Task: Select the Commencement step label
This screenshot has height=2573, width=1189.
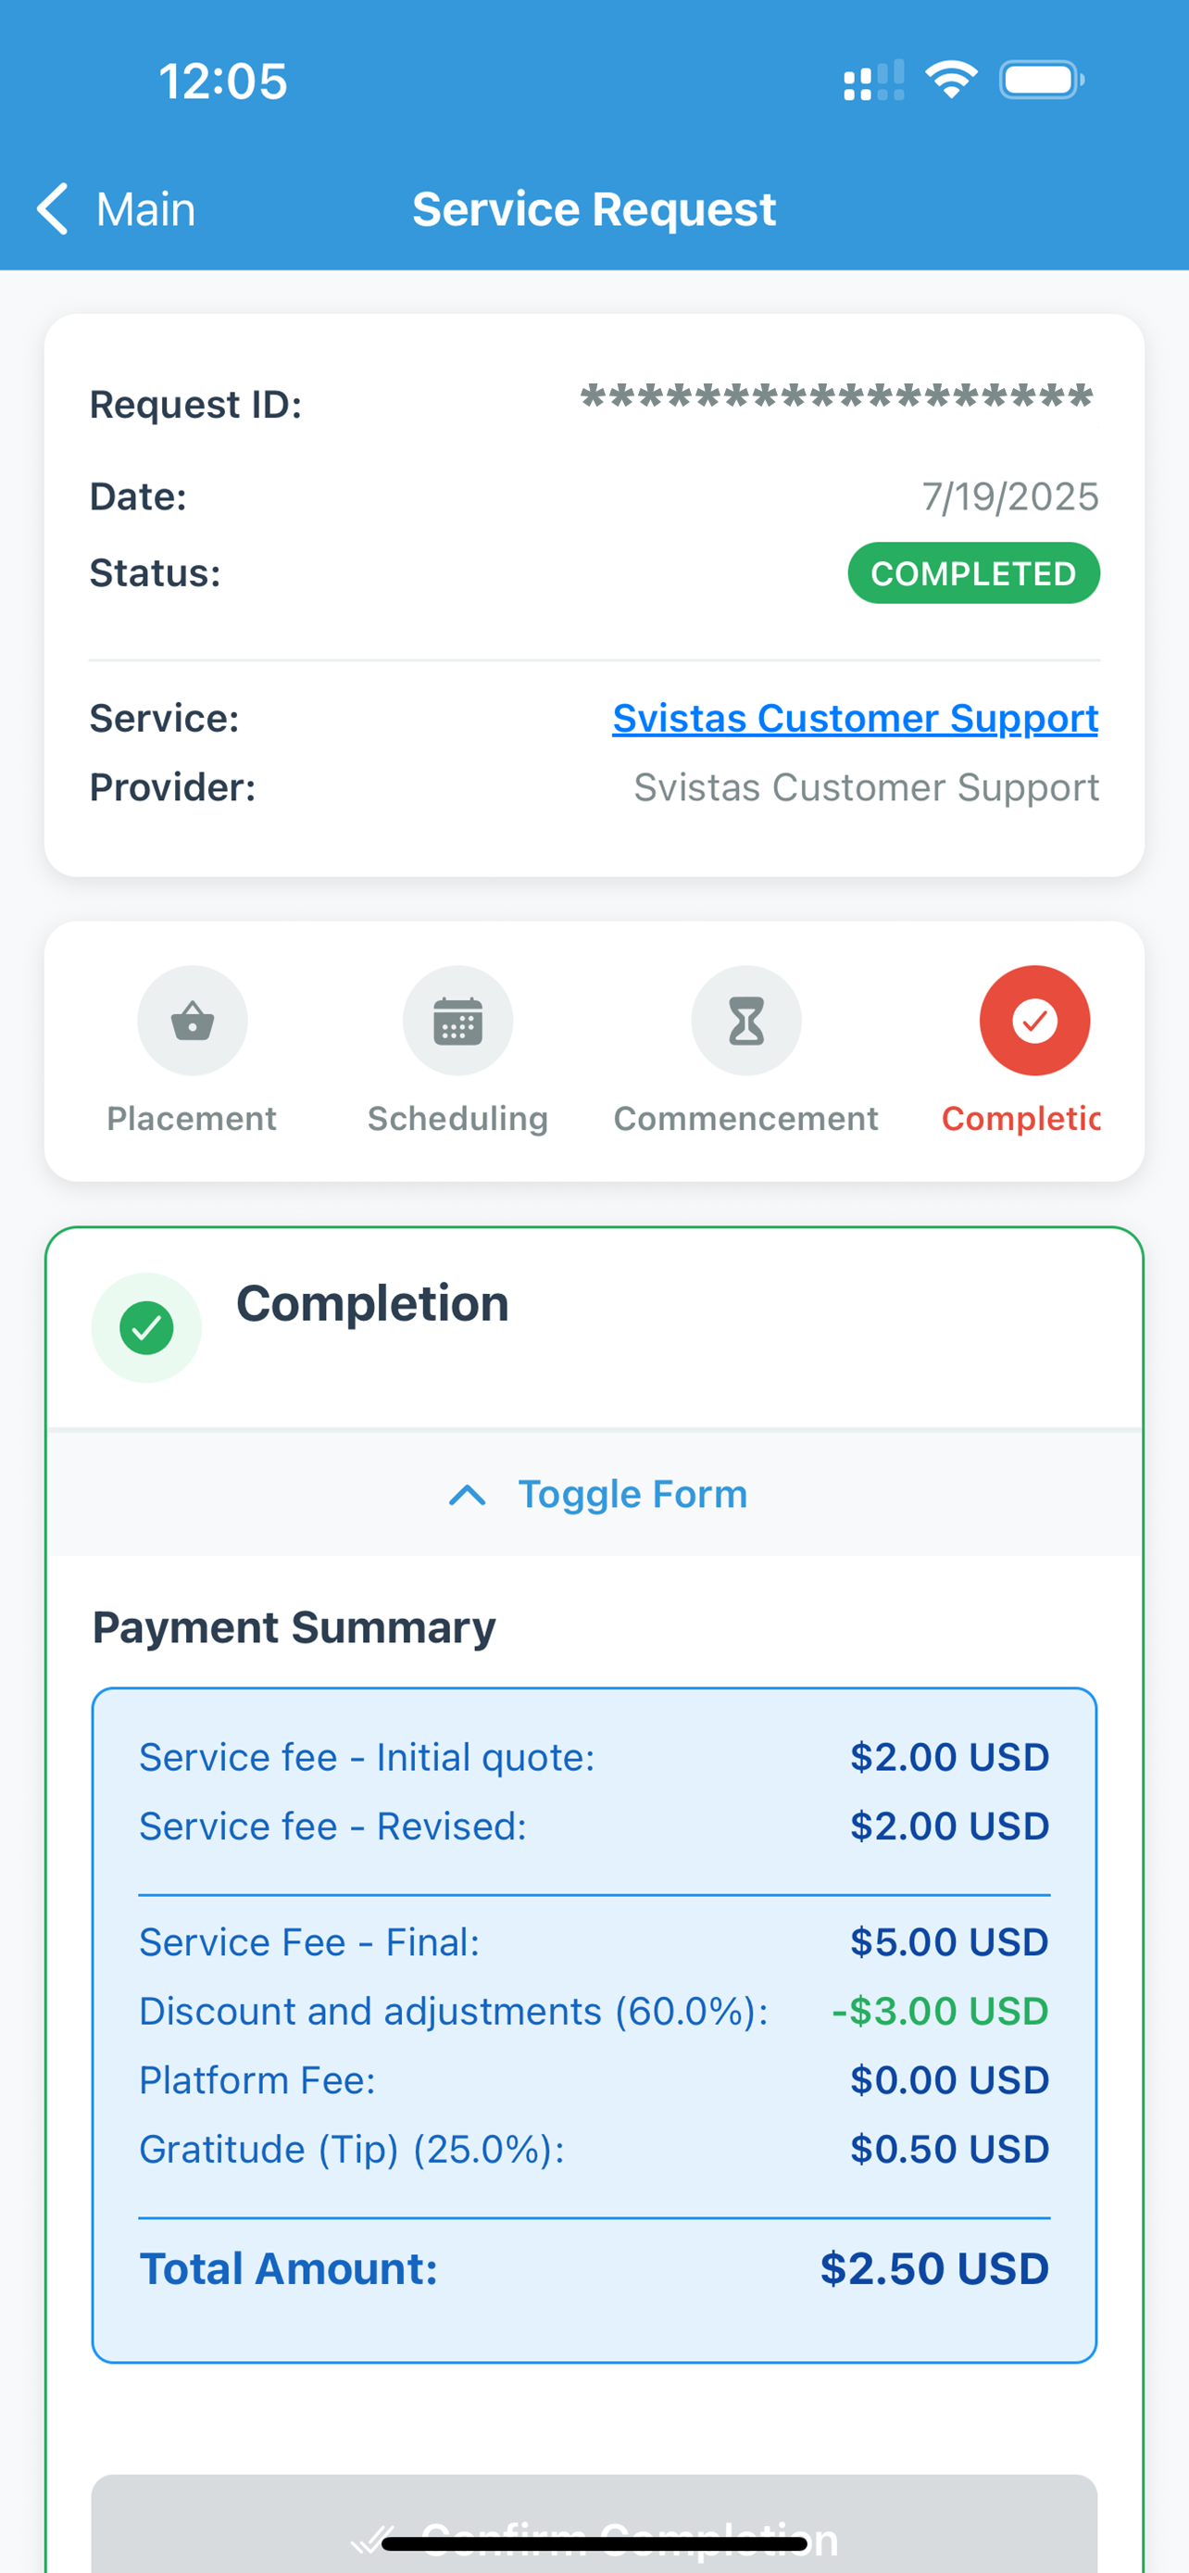Action: click(x=745, y=1119)
